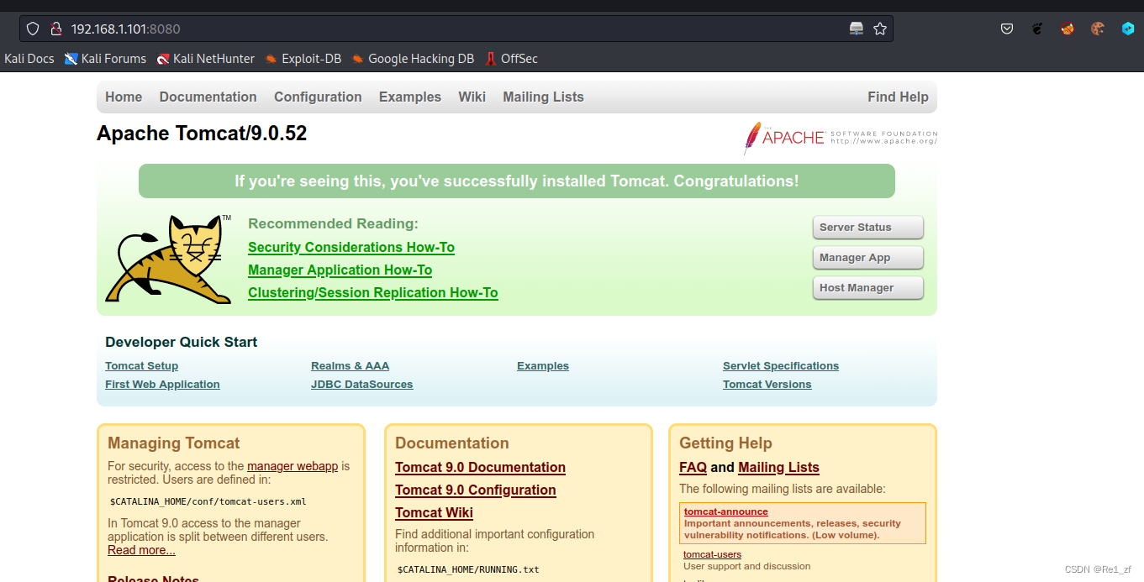Click the shield tracking protection icon
The height and width of the screenshot is (582, 1144).
point(33,29)
